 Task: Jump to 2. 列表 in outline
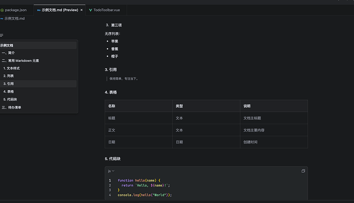(x=38, y=76)
